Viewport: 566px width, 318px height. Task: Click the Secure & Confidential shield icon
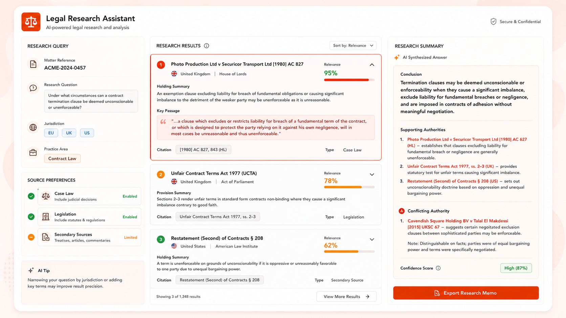(x=493, y=22)
